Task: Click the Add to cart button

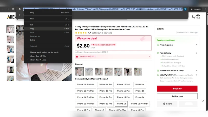Action: click(x=177, y=96)
